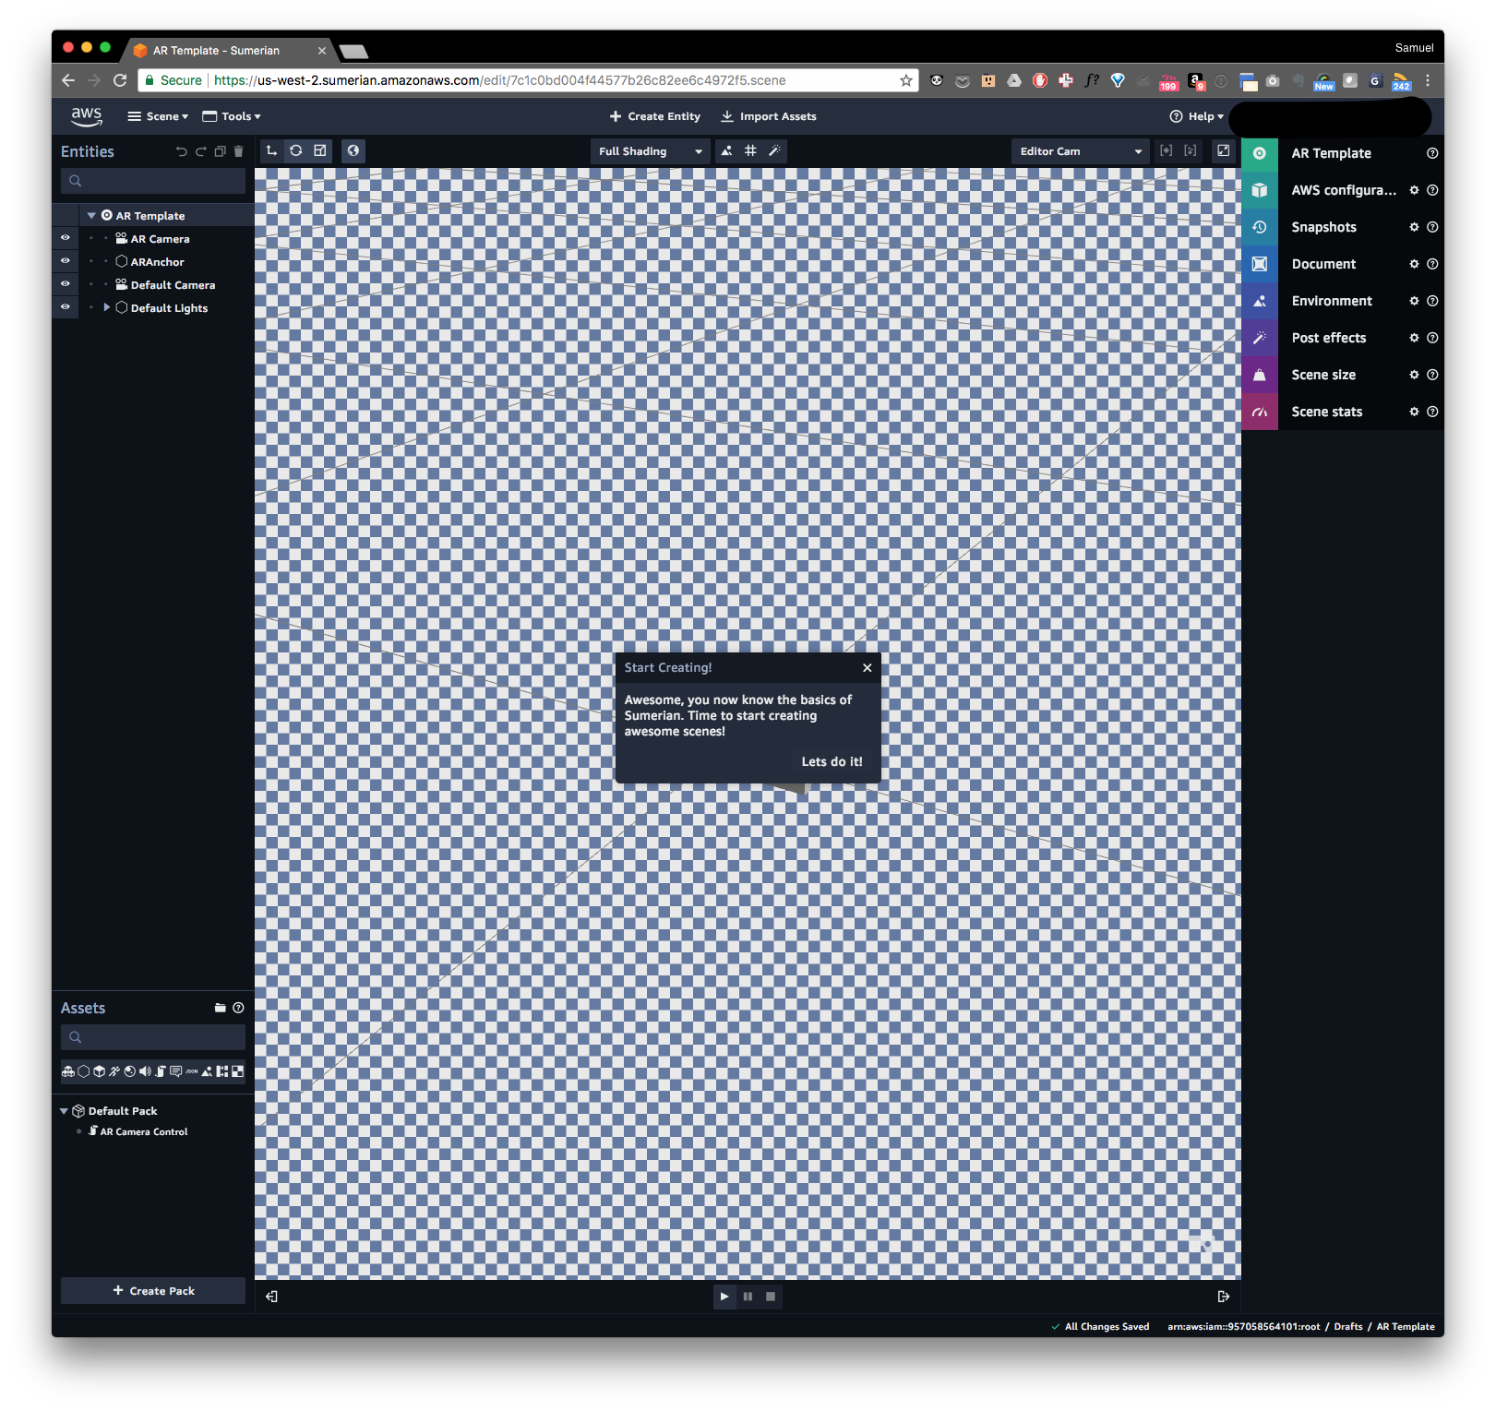Pause the scene playback

point(748,1297)
